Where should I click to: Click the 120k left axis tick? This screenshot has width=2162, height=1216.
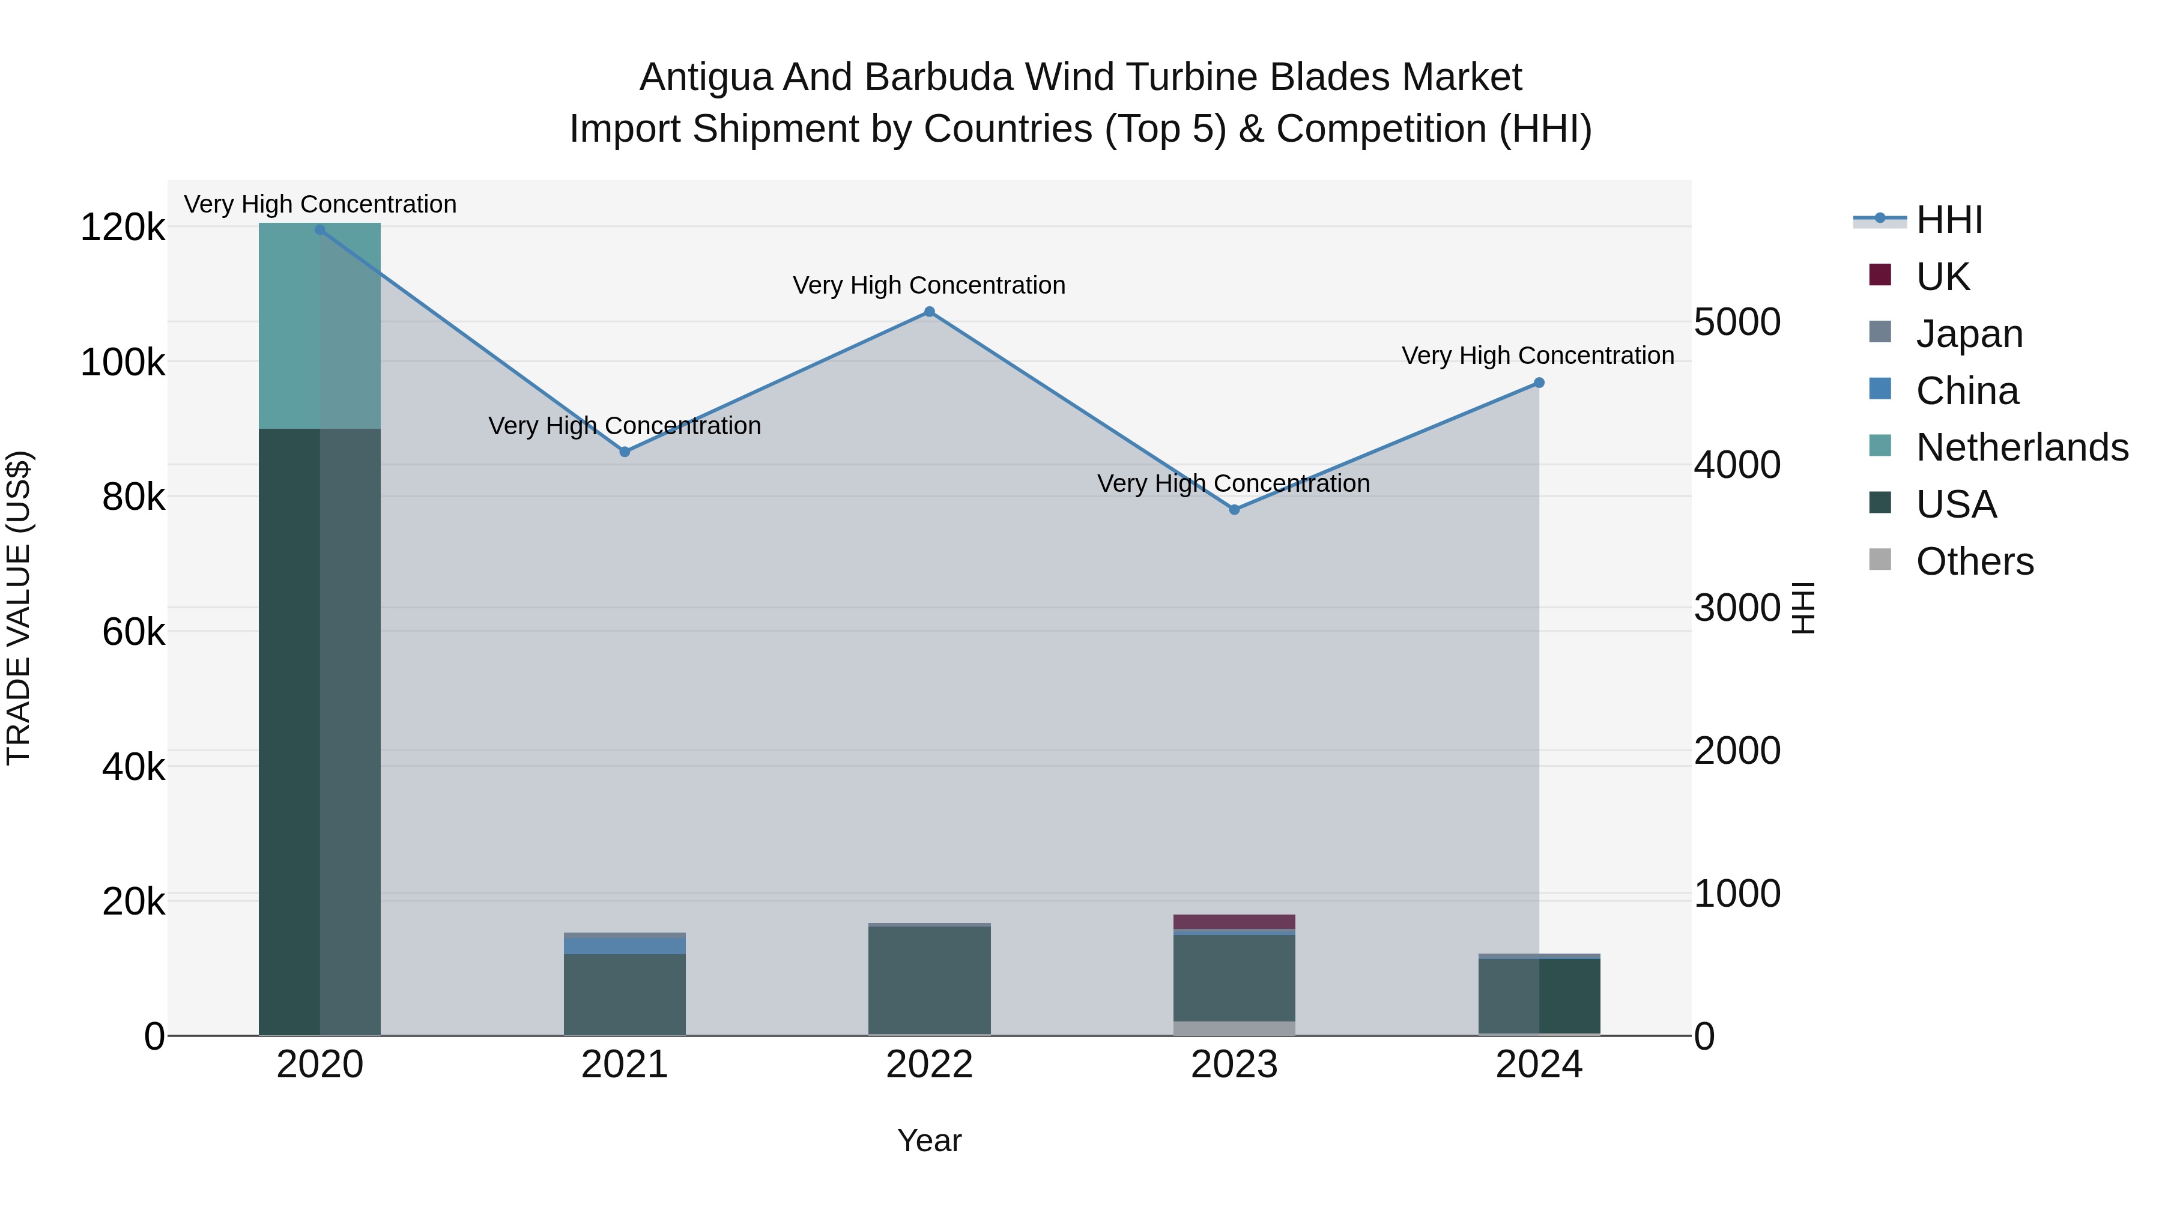coord(123,228)
